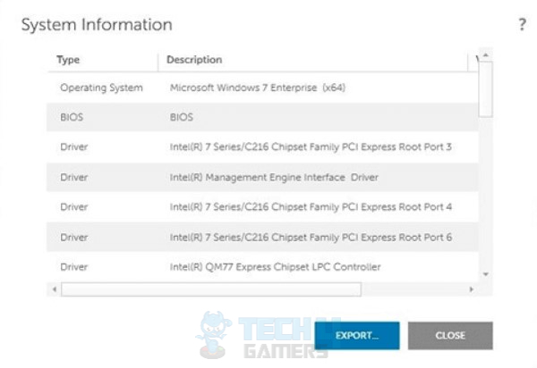
Task: Click the horizontal scrollbar thumb
Action: (211, 289)
